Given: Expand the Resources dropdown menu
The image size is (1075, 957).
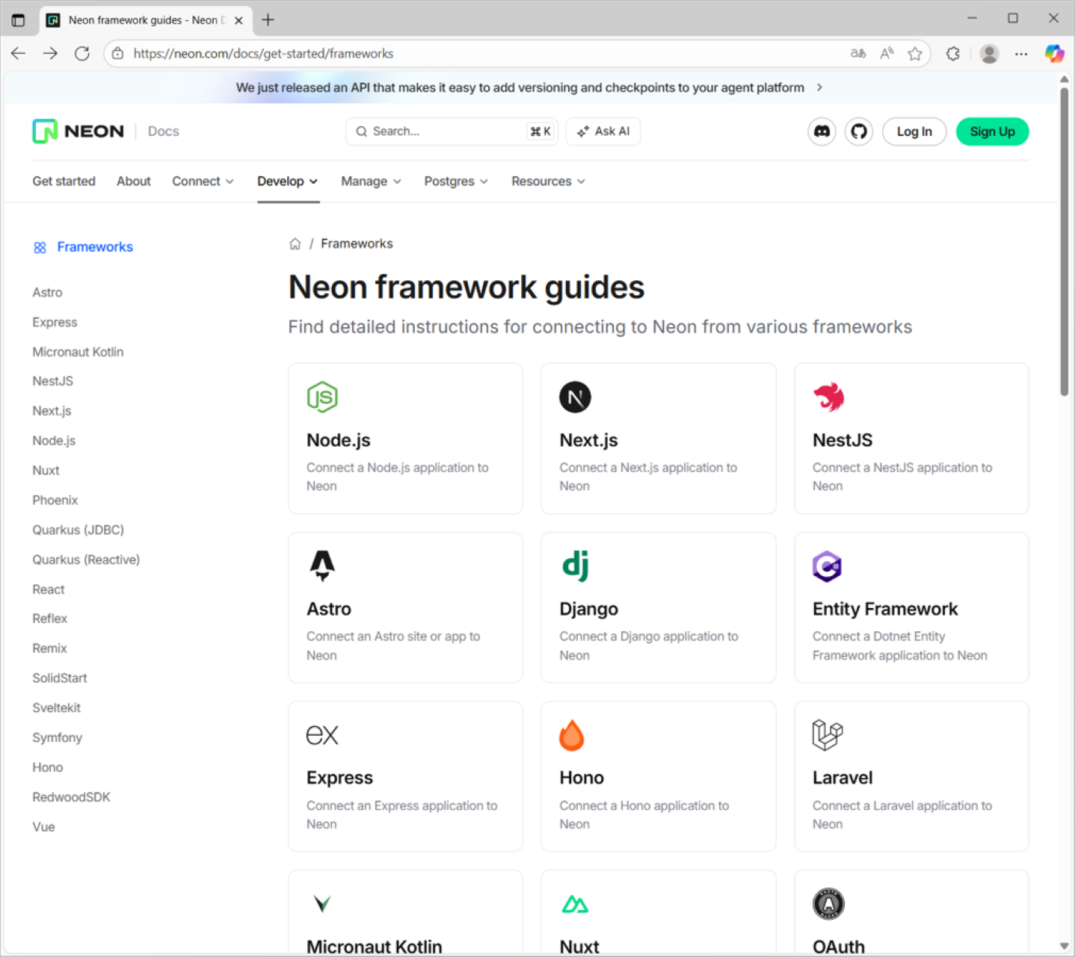Looking at the screenshot, I should [x=547, y=182].
